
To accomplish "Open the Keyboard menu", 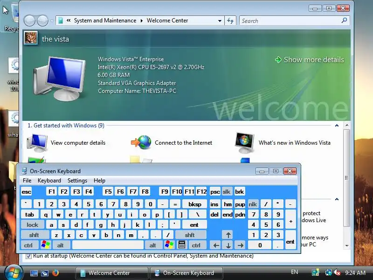I will (49, 181).
